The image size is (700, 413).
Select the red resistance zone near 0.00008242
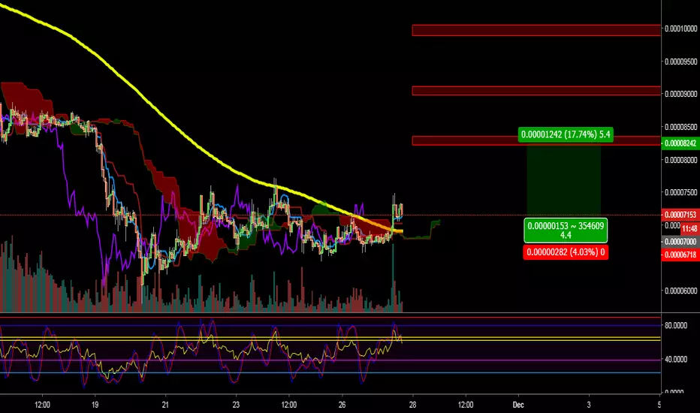[x=536, y=140]
